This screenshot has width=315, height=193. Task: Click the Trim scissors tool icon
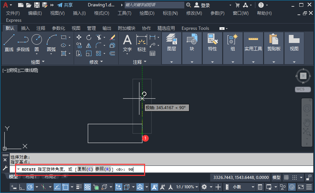[99, 37]
